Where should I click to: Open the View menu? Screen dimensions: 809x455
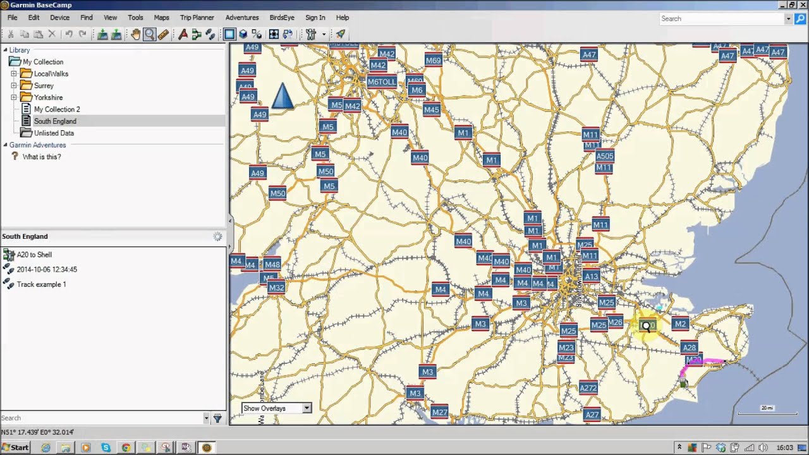click(x=110, y=18)
